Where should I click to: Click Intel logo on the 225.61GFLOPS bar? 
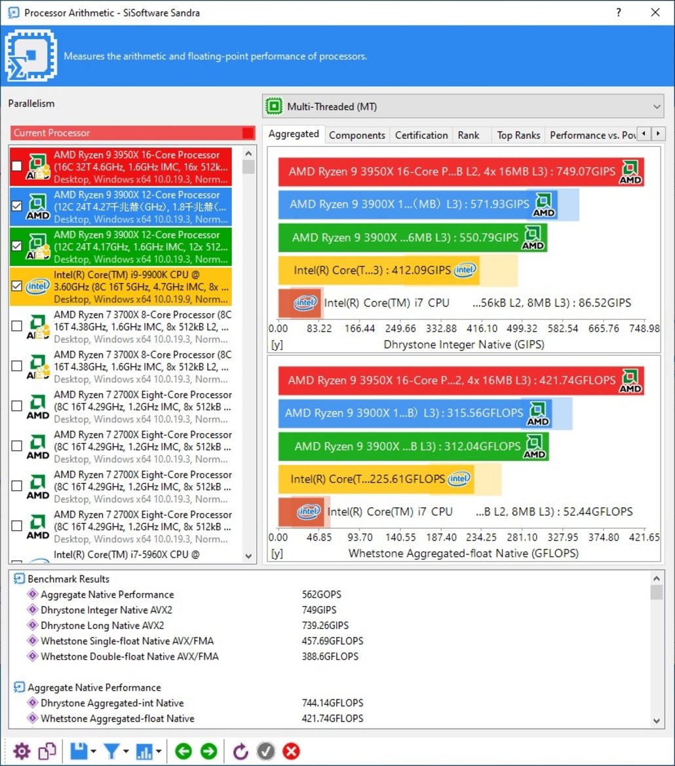(459, 479)
